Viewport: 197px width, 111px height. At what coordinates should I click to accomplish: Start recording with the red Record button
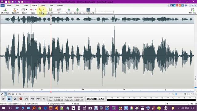click(x=21, y=99)
